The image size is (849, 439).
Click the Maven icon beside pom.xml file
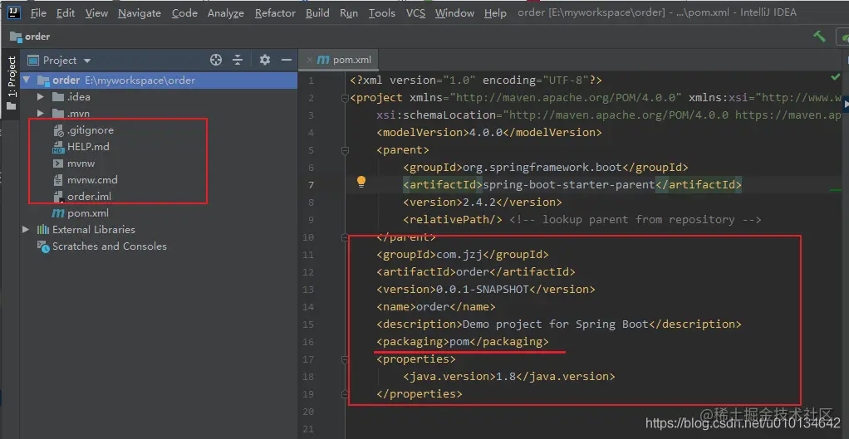pos(58,213)
